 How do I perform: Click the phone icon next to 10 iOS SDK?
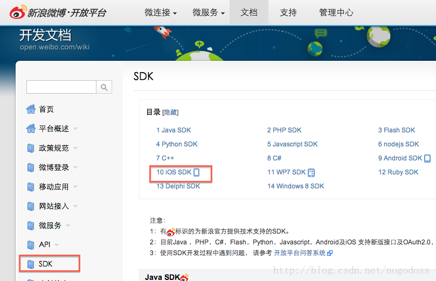point(197,172)
